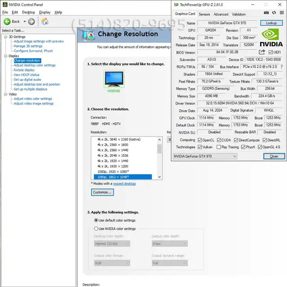Open Output dynamic range dropdown

tap(170, 263)
